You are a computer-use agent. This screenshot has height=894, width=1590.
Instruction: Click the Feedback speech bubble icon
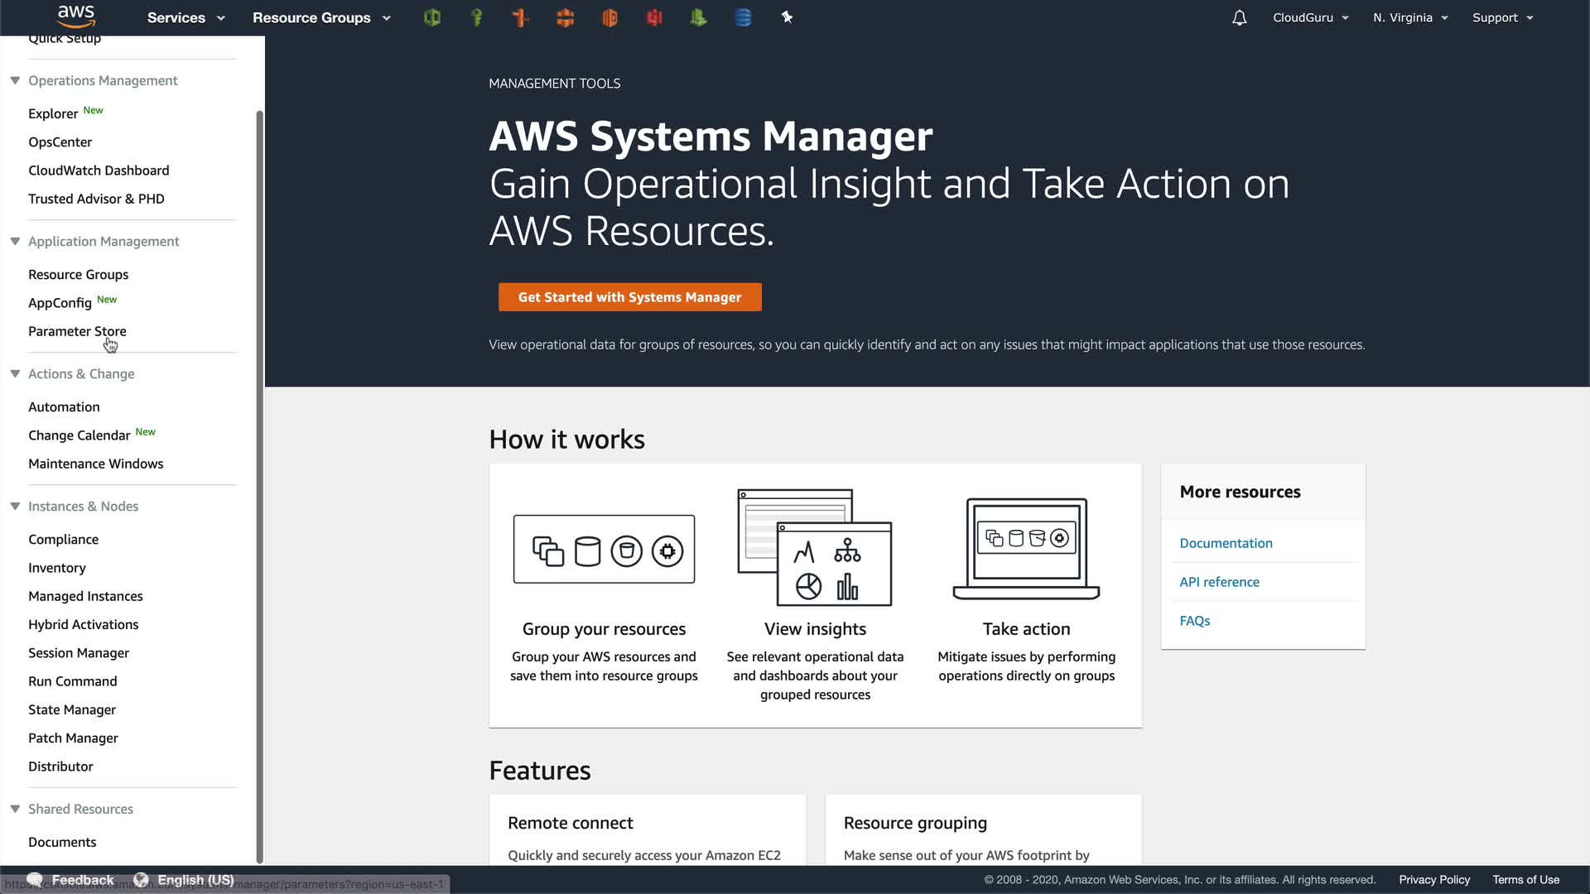[x=35, y=879]
